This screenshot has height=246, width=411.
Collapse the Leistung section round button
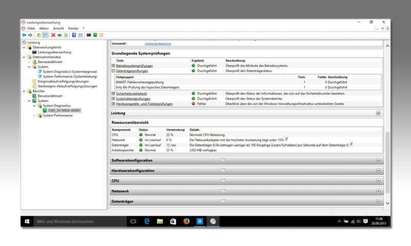click(378, 113)
